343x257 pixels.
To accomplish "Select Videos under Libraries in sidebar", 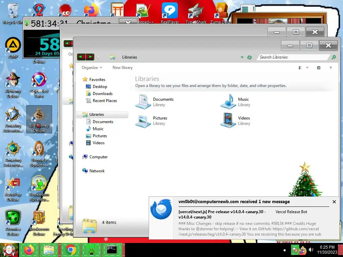I will click(x=98, y=143).
